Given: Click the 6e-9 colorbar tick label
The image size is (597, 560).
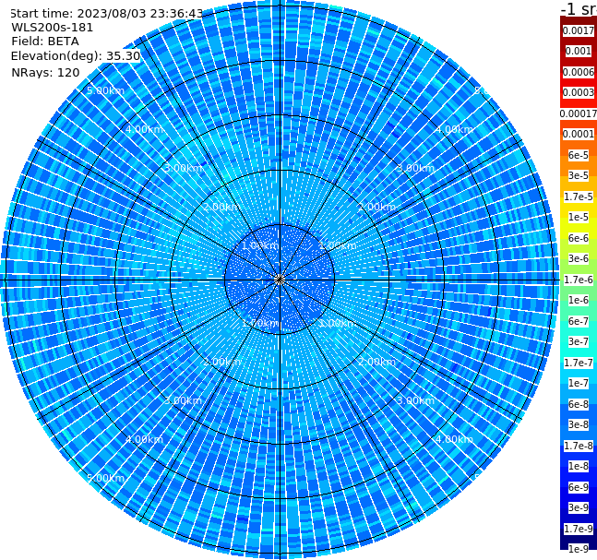Looking at the screenshot, I should pyautogui.click(x=579, y=487).
